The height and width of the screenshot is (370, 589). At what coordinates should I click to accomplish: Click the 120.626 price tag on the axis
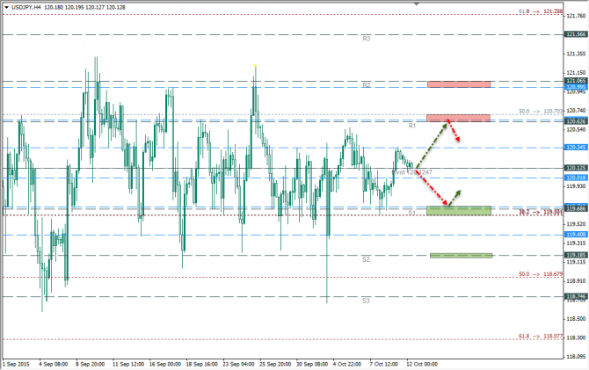click(576, 121)
